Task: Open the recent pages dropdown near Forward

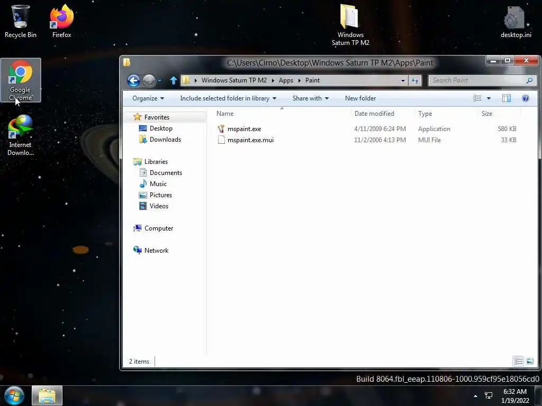Action: (x=159, y=81)
